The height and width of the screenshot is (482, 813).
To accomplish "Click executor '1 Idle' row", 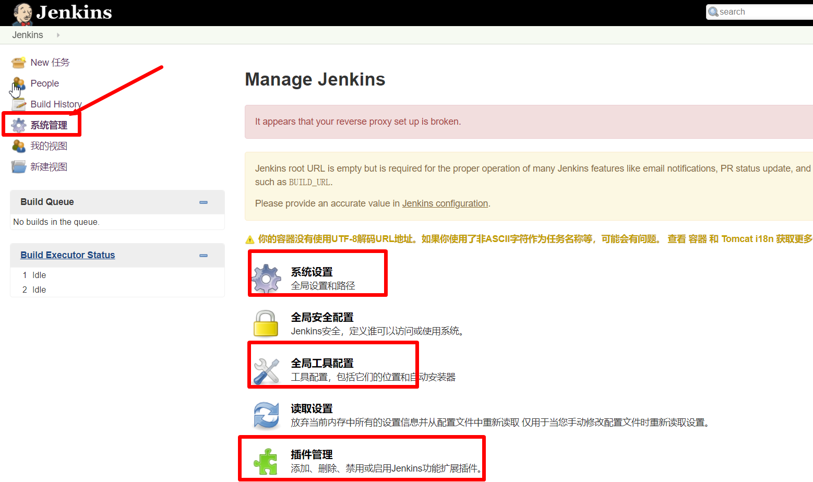I will pyautogui.click(x=117, y=275).
